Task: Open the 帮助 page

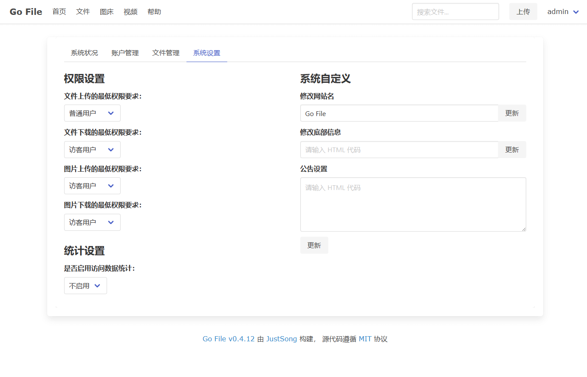Action: 154,11
